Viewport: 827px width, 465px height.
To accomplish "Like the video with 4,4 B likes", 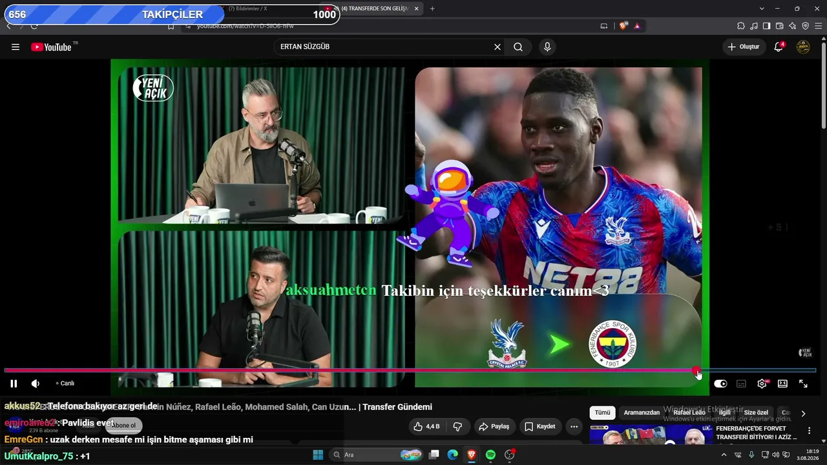I will click(x=426, y=426).
